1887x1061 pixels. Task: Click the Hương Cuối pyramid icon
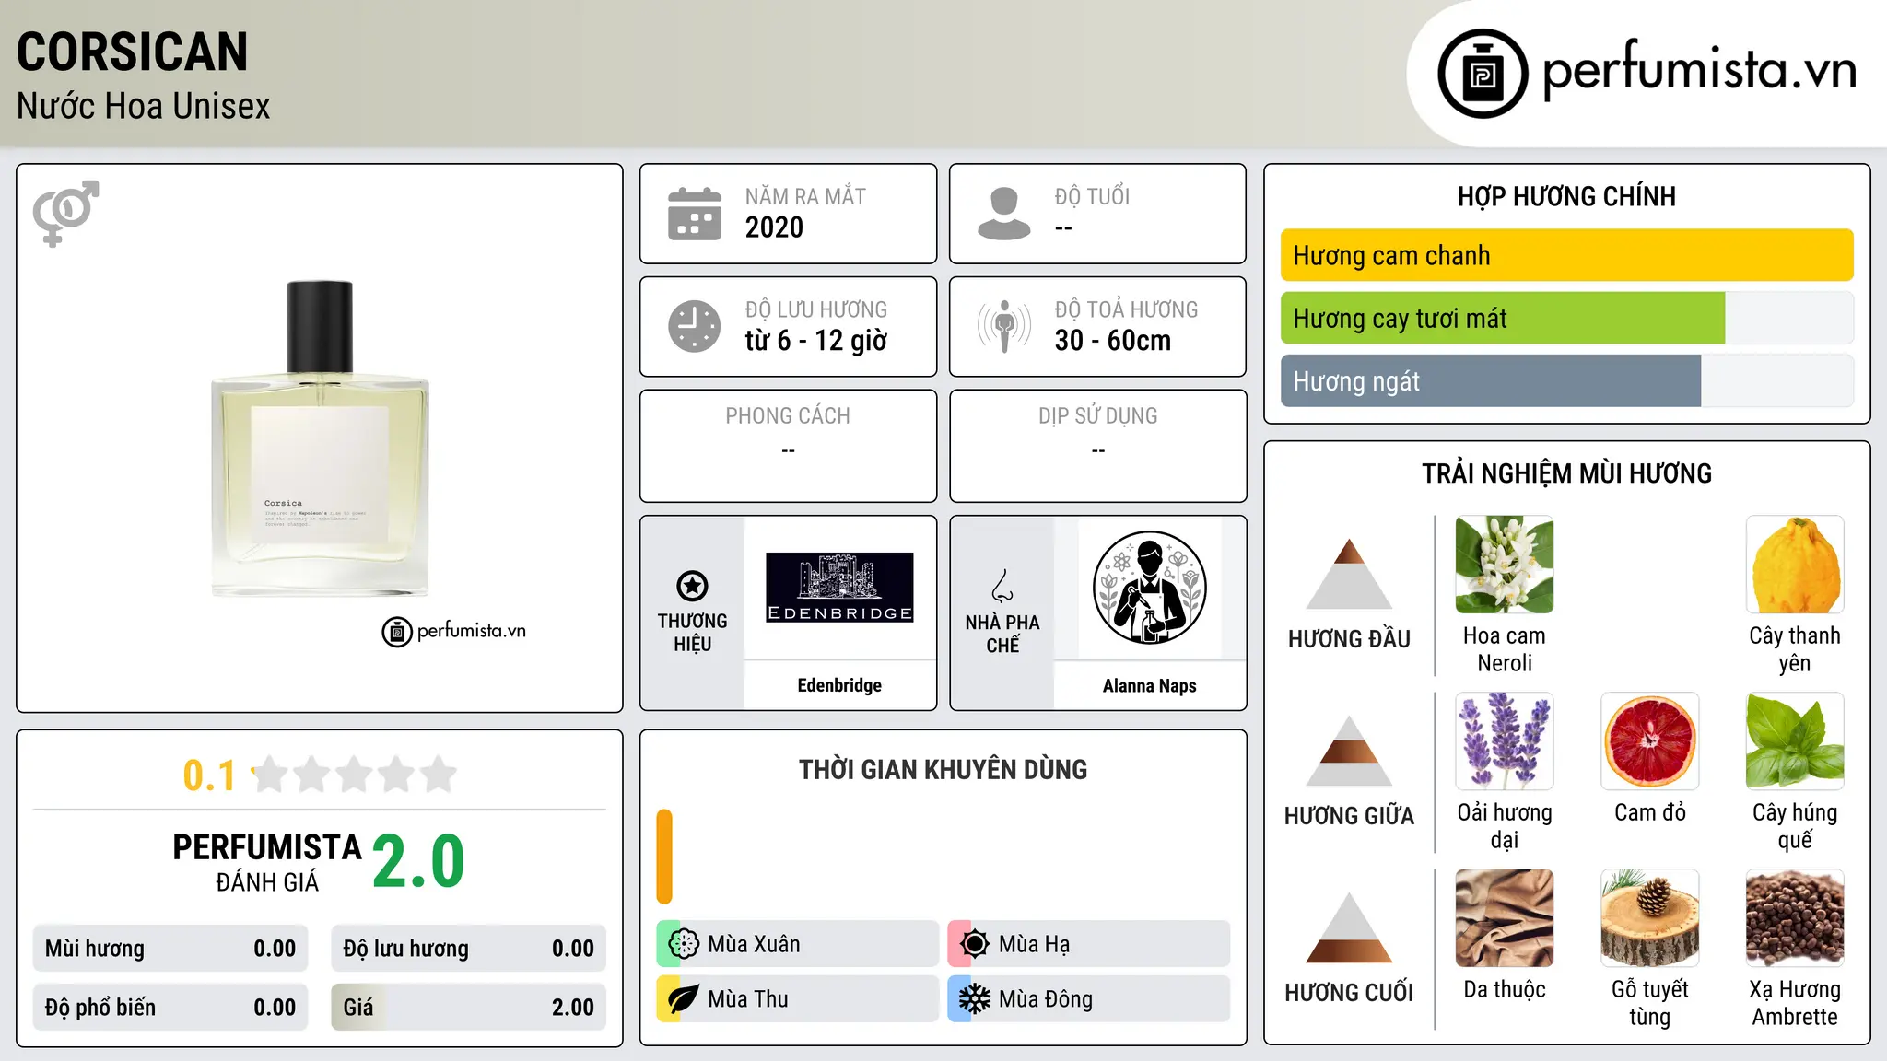pyautogui.click(x=1349, y=927)
